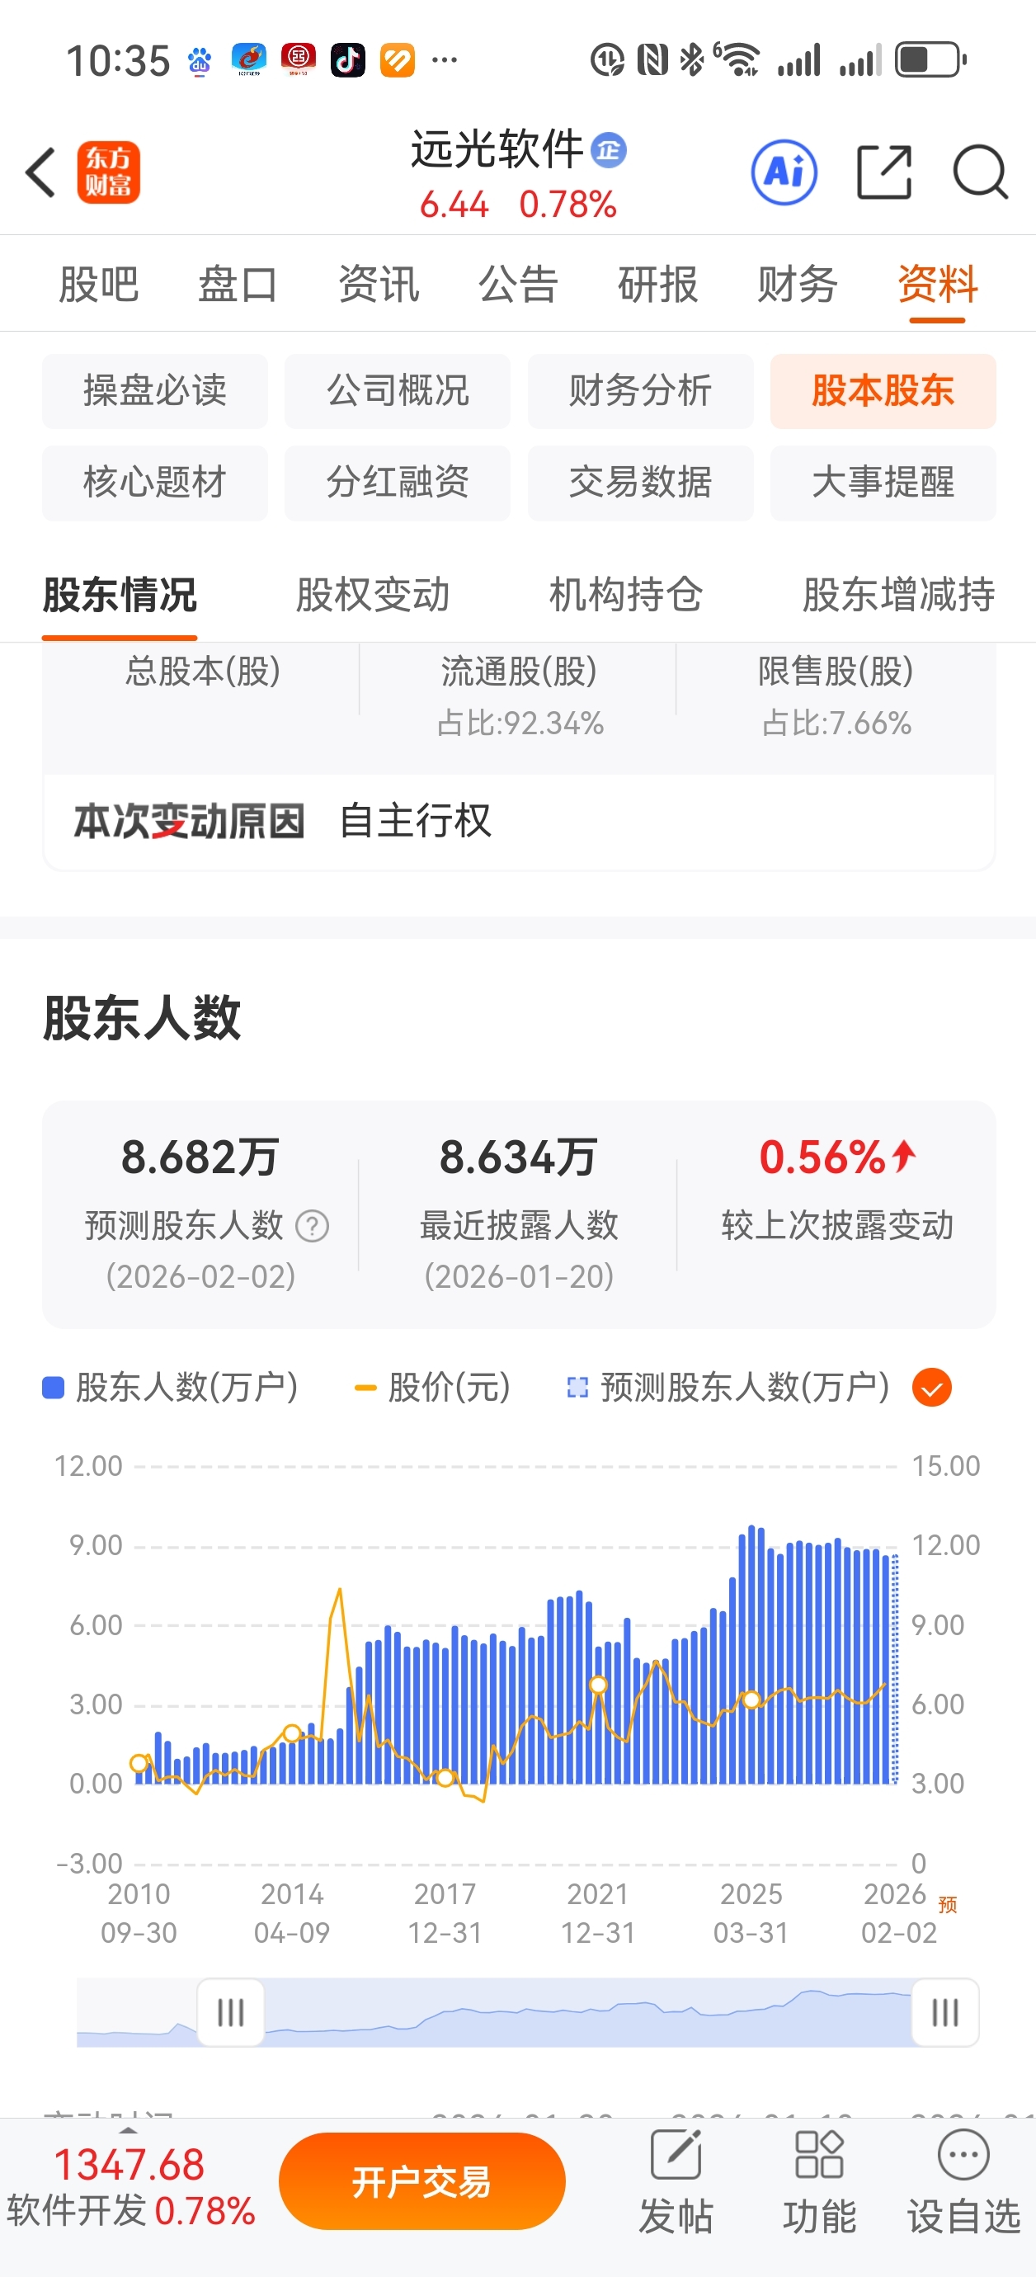
Task: Toggle the 股价(元) legend series
Action: pyautogui.click(x=432, y=1388)
